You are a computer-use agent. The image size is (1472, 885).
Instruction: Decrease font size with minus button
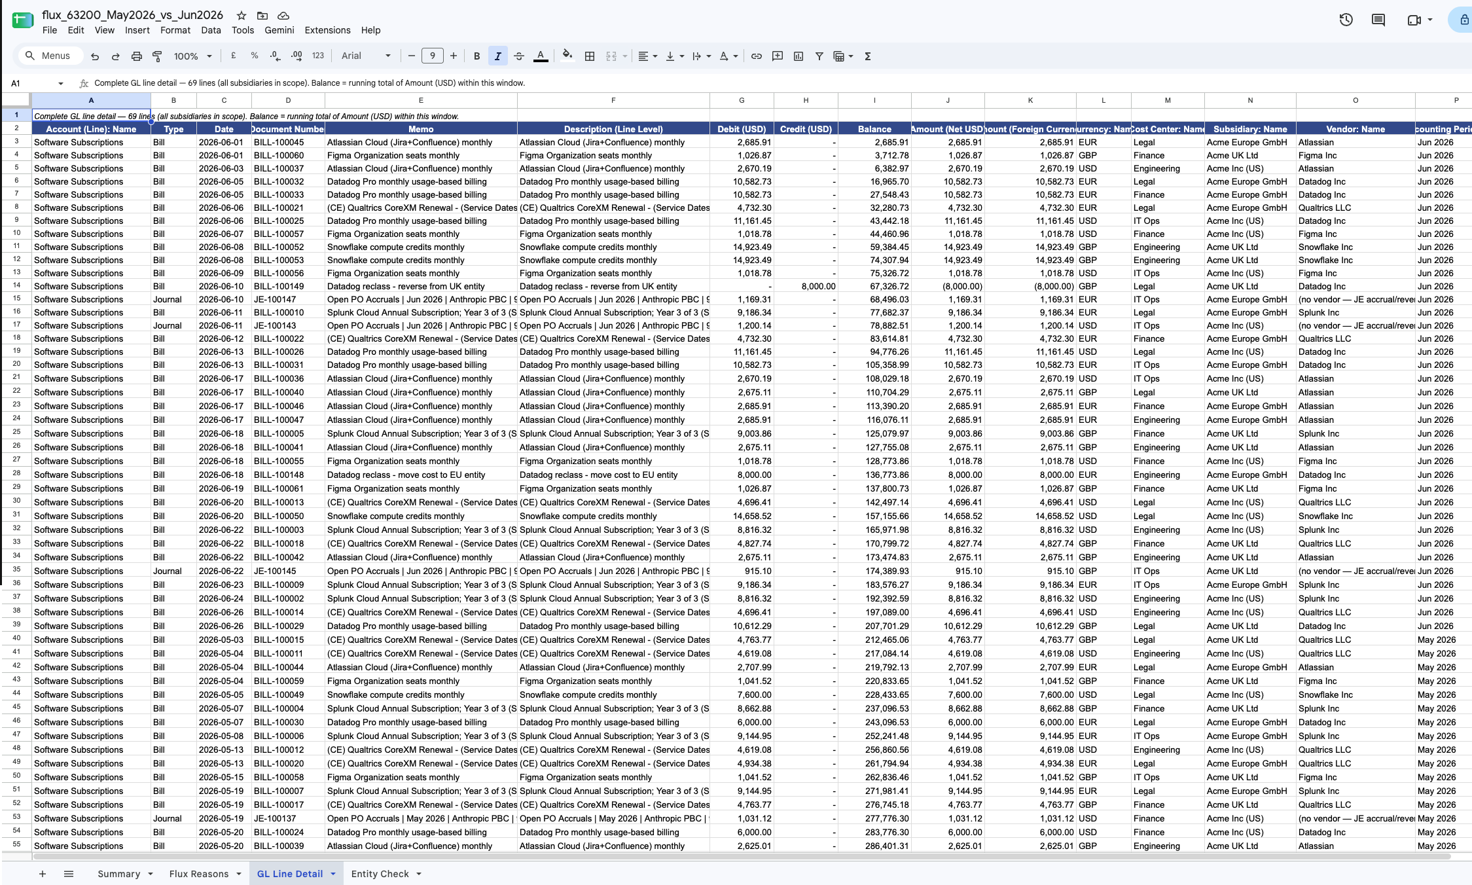[x=412, y=56]
